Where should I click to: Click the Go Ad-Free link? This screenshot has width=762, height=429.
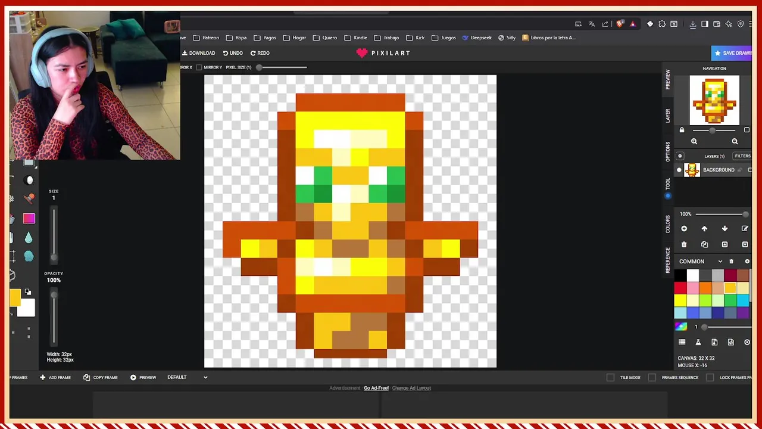376,388
